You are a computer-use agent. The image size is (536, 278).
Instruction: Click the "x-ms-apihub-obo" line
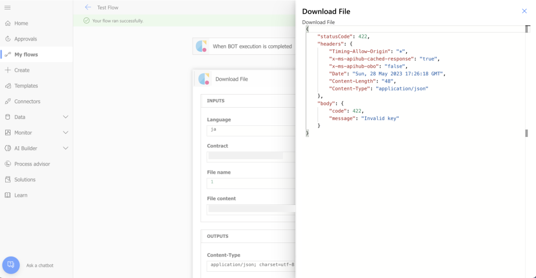pyautogui.click(x=368, y=66)
